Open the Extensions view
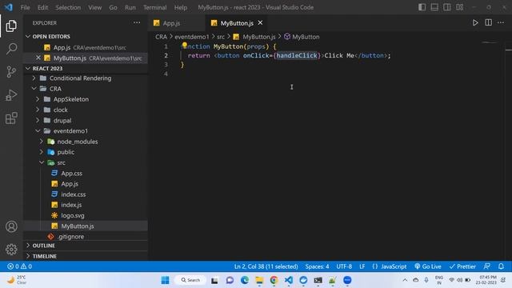512x288 pixels. pos(11,118)
